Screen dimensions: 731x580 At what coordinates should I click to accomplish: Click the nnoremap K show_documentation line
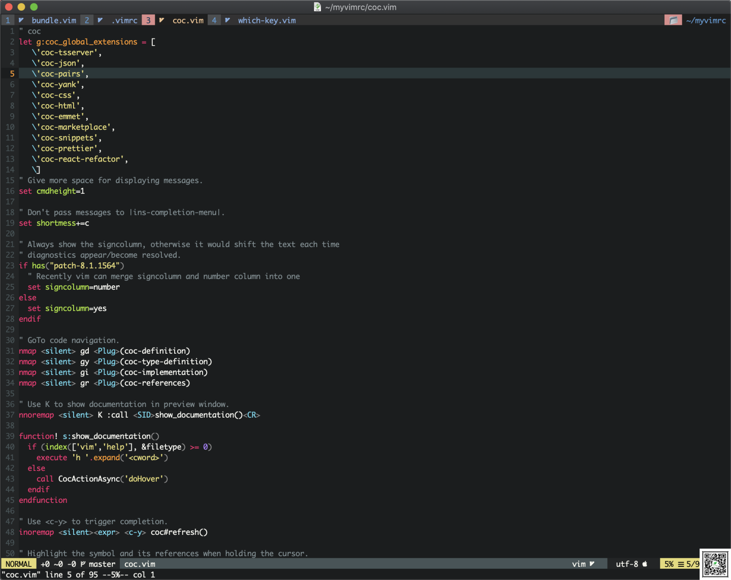pyautogui.click(x=140, y=415)
